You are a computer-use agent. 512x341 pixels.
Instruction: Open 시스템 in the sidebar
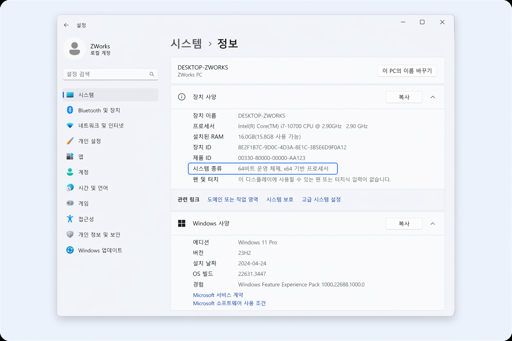click(111, 95)
